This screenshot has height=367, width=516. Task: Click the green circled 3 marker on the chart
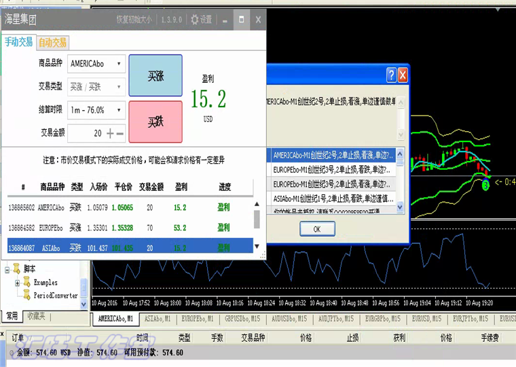[x=485, y=185]
